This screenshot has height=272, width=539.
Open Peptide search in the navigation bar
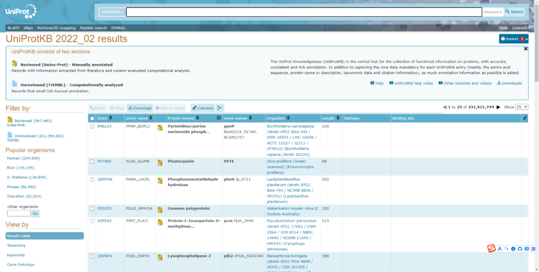pos(93,28)
